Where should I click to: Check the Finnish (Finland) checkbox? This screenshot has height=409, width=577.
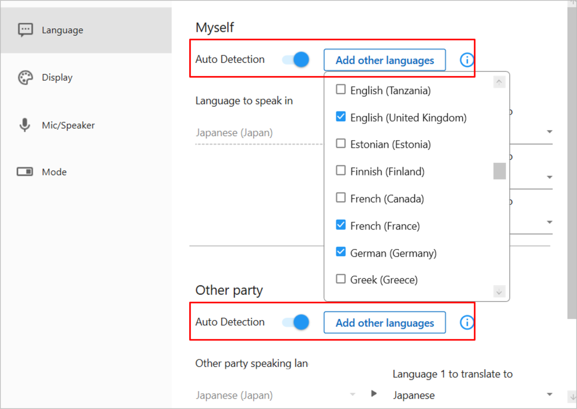click(341, 170)
